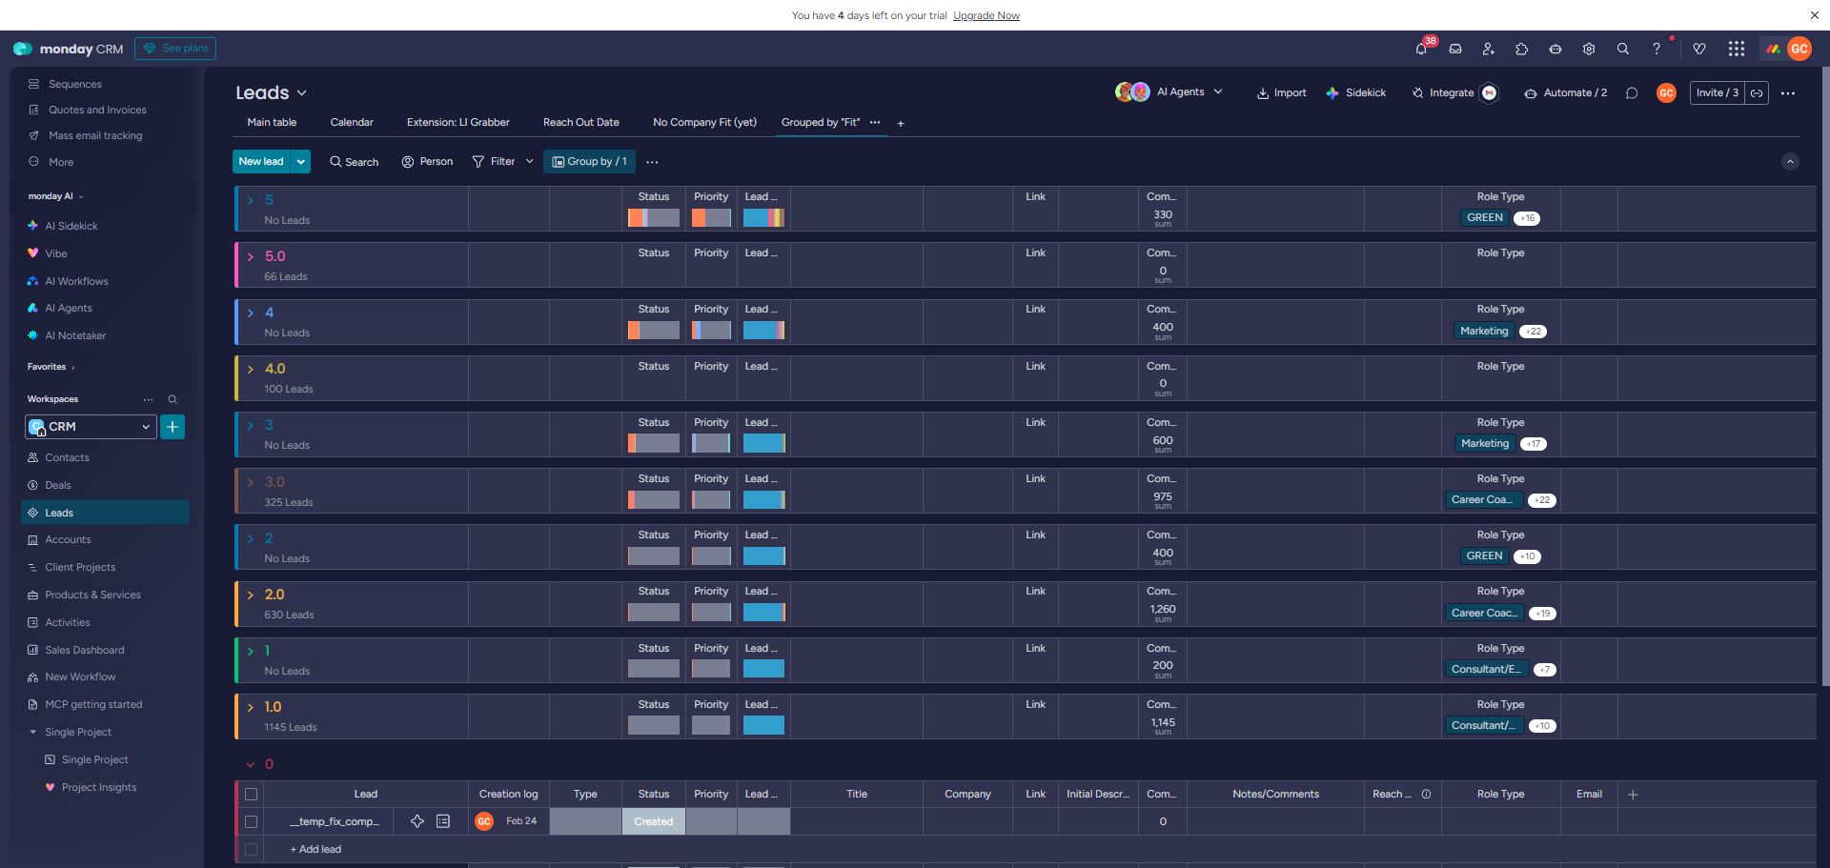This screenshot has height=868, width=1830.
Task: Open the Workspaces ellipsis menu
Action: click(x=148, y=399)
